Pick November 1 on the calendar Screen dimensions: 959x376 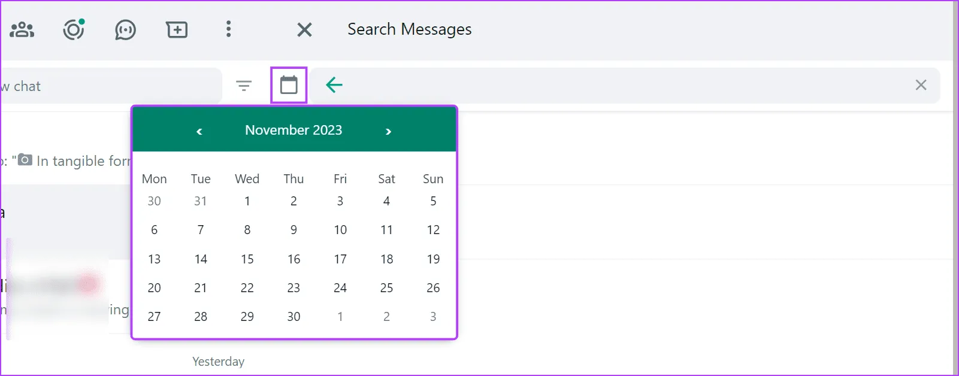tap(247, 201)
